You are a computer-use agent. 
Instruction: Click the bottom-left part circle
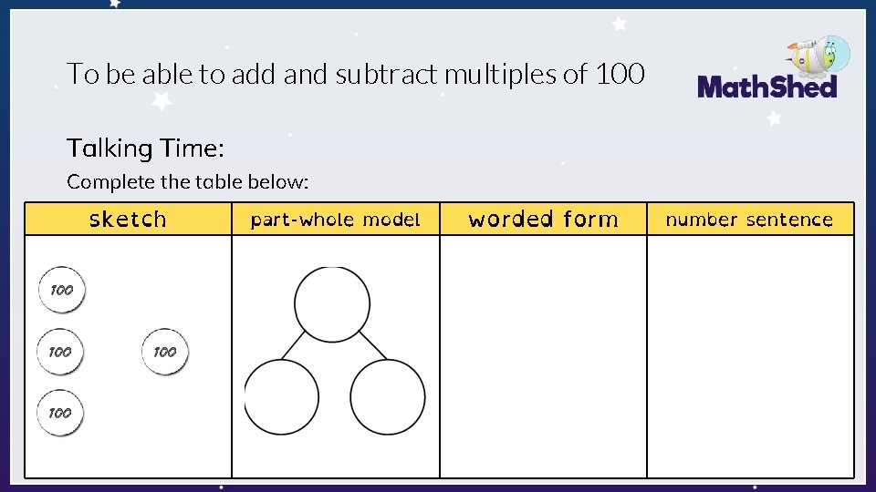(282, 397)
